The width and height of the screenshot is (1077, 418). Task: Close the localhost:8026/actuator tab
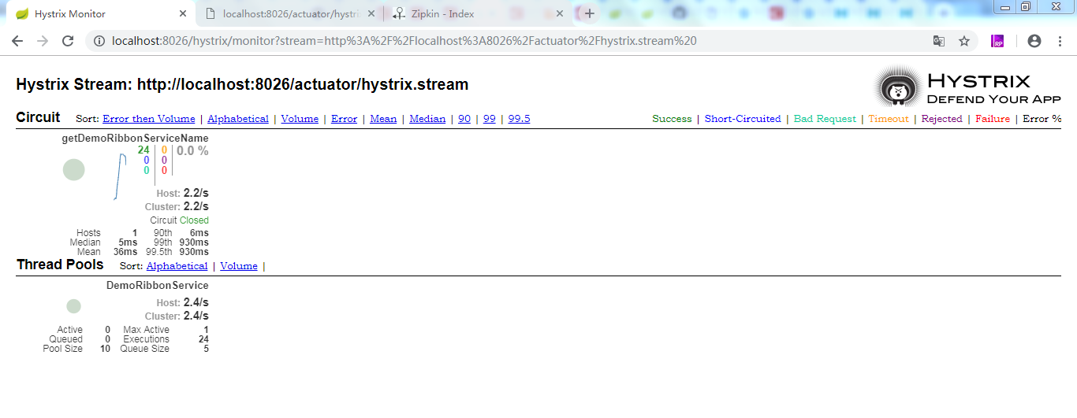click(371, 13)
